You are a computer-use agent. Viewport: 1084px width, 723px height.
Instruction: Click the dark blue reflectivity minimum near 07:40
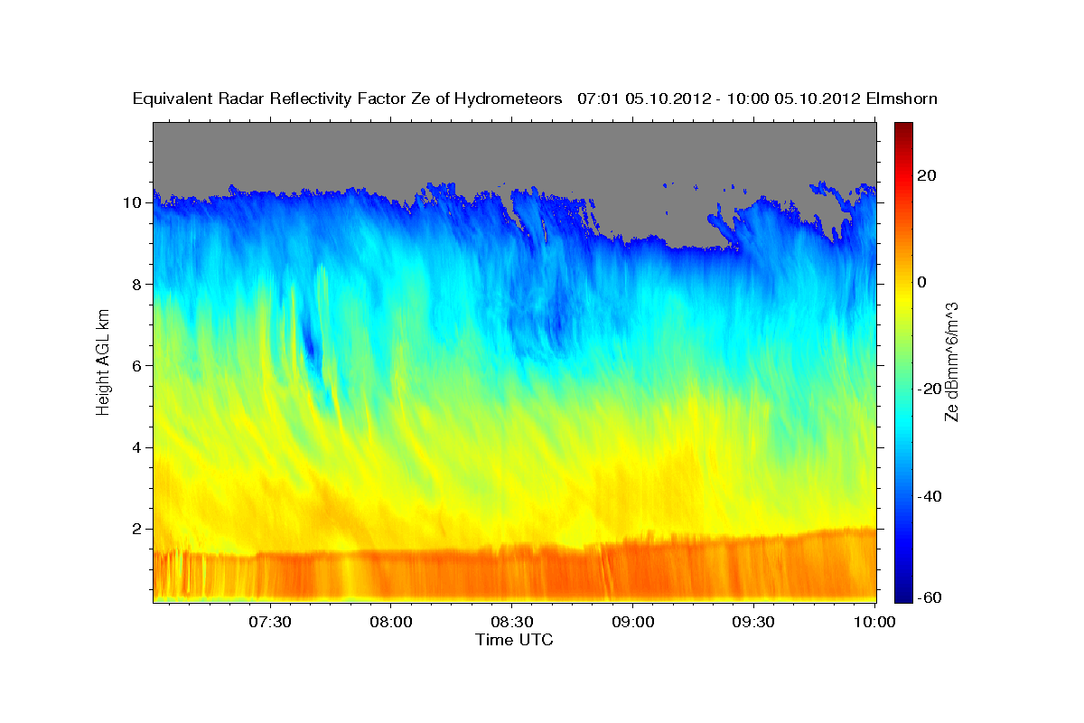(312, 346)
